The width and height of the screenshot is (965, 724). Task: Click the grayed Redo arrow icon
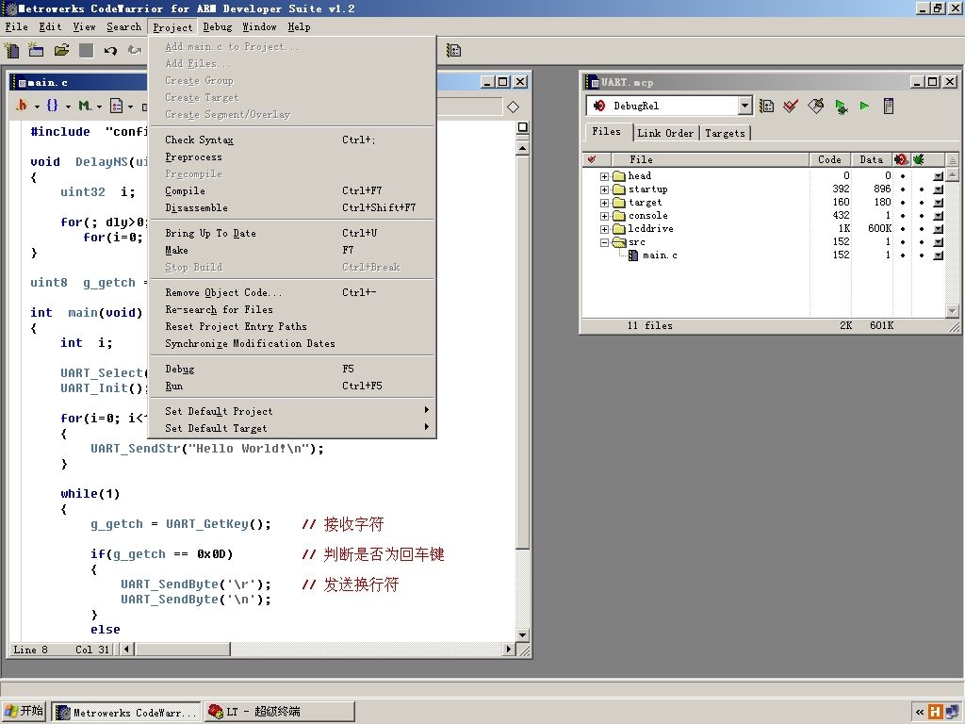point(134,51)
